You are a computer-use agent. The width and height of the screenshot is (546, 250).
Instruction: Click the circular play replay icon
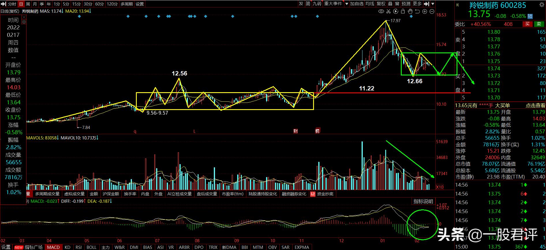point(396,12)
